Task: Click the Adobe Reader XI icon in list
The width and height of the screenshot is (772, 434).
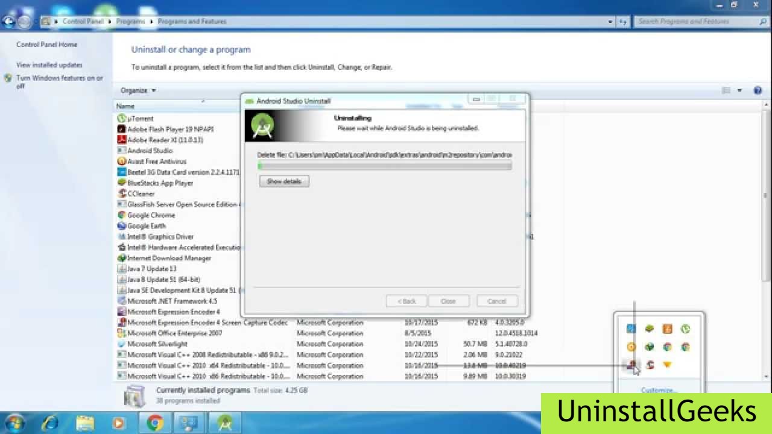Action: pyautogui.click(x=121, y=140)
